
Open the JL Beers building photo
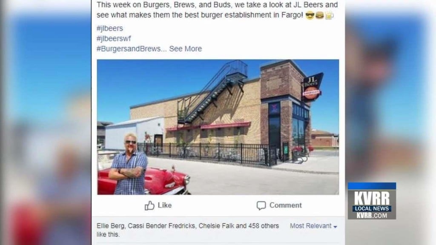218,127
